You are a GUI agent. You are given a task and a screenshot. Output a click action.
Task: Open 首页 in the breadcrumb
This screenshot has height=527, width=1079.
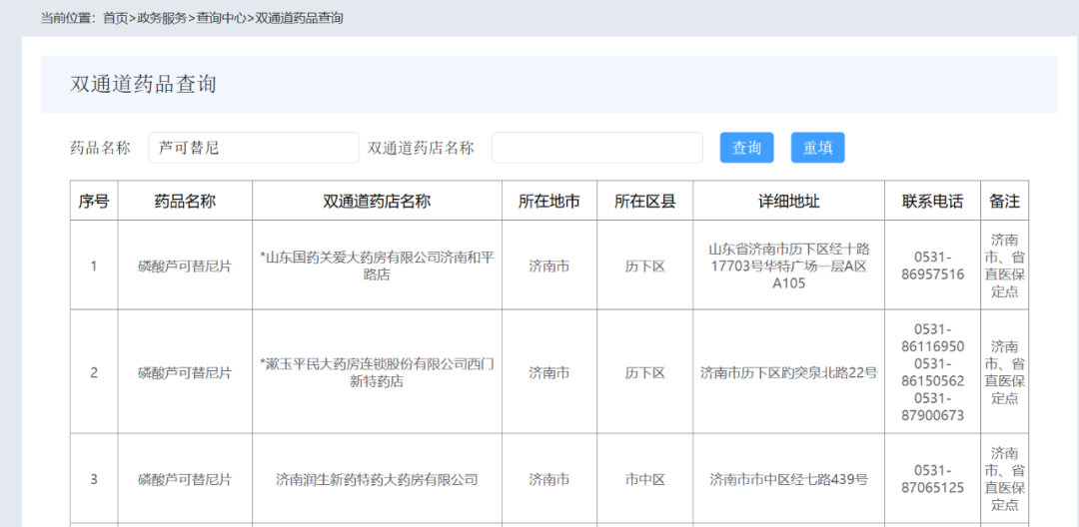116,19
